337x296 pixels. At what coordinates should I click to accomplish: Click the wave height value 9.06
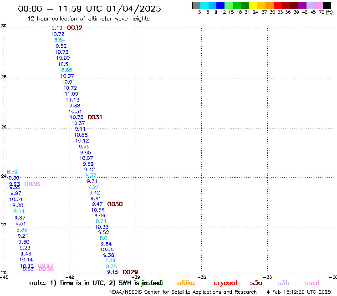tap(100, 215)
